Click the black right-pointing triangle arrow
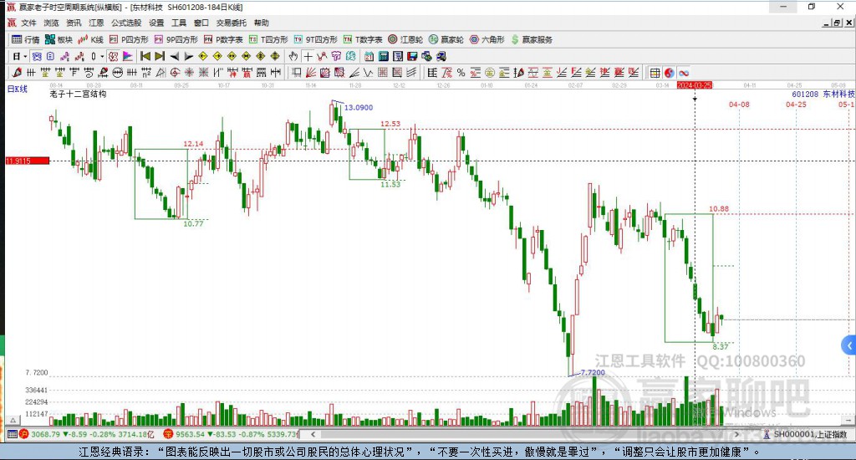 (x=188, y=56)
